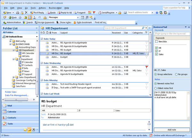Open the Search address books dropdown
This screenshot has width=192, height=138.
pyautogui.click(x=152, y=13)
